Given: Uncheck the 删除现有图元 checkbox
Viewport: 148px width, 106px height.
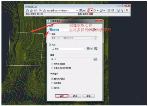Looking at the screenshot, I should coord(52,78).
